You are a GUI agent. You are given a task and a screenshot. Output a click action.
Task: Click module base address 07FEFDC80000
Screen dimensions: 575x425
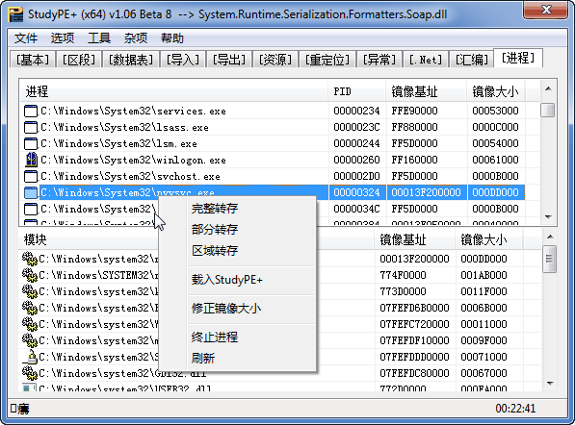coord(414,373)
